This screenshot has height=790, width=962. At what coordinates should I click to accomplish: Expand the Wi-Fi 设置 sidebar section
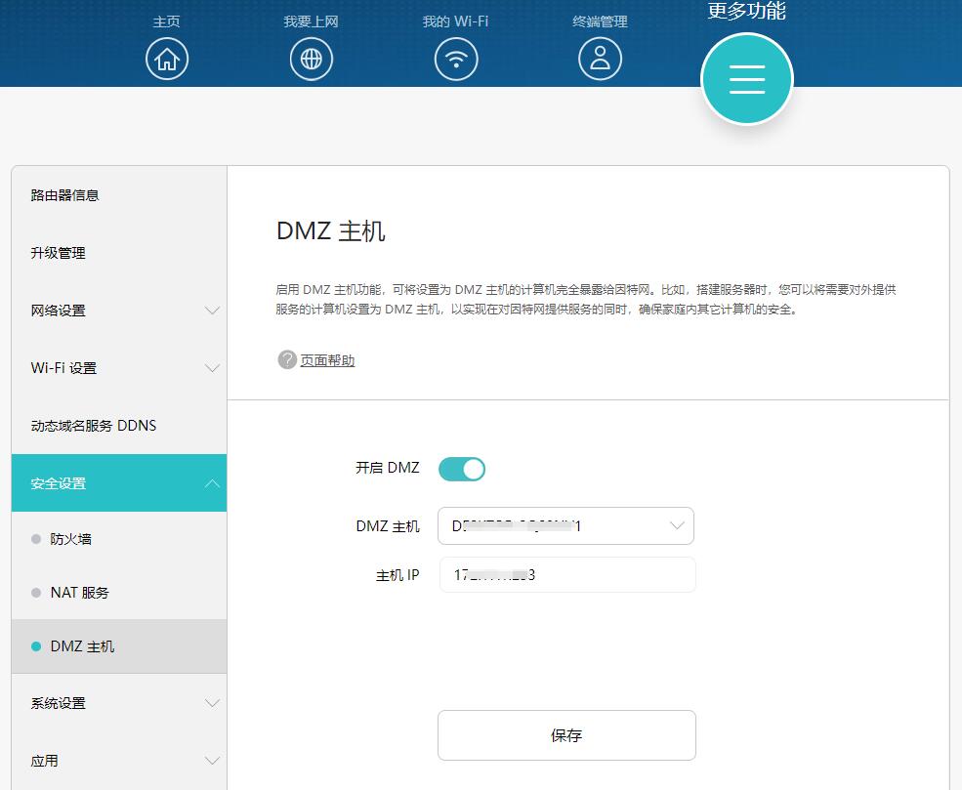tap(119, 368)
